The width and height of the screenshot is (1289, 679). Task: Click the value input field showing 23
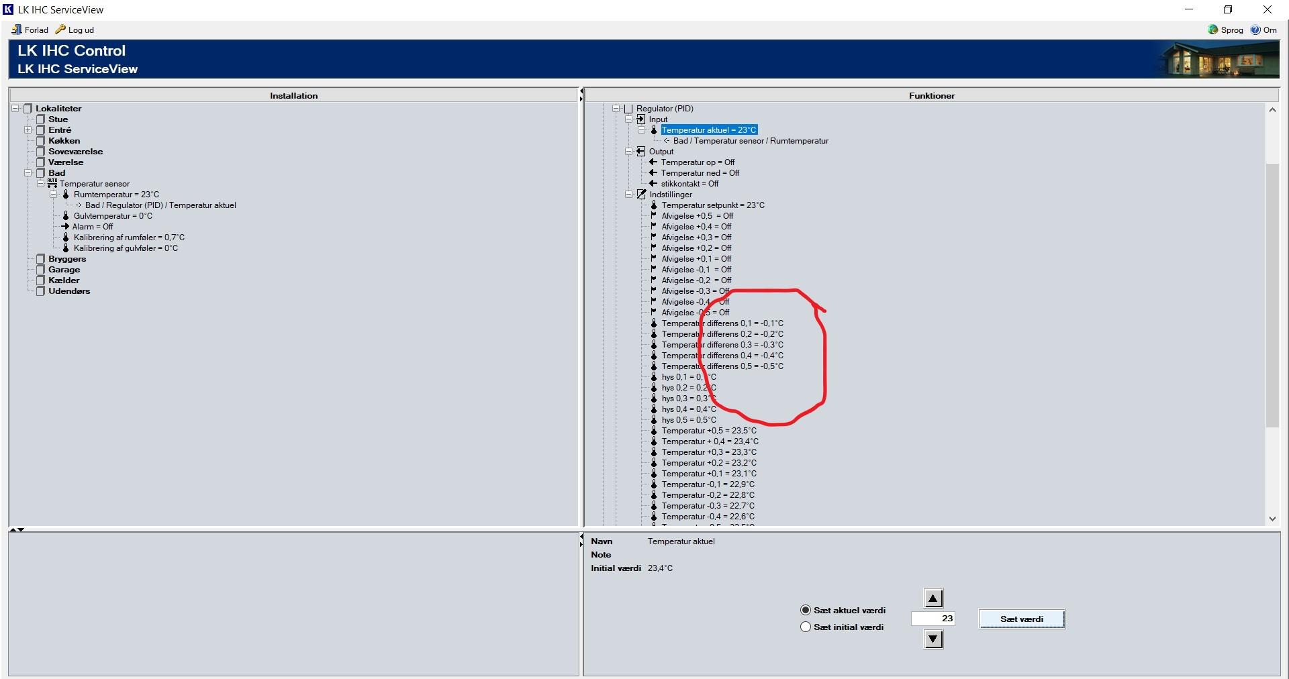click(933, 619)
